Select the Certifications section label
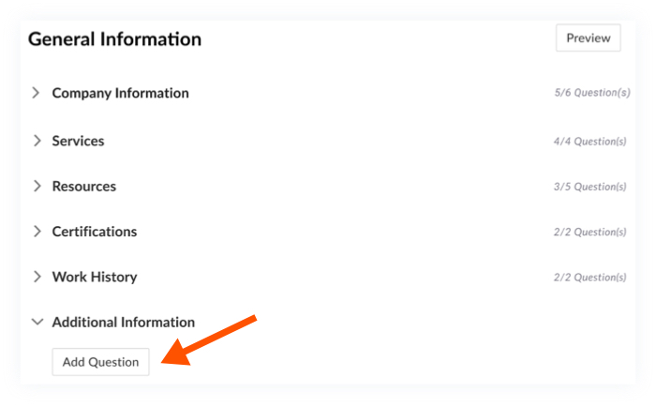Viewport: 656px width, 407px height. tap(95, 232)
